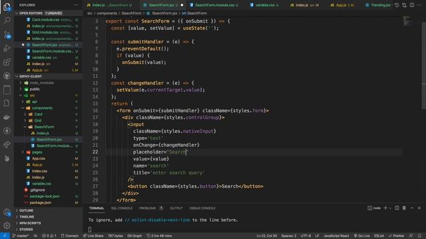Close the terminal panel

click(419, 208)
